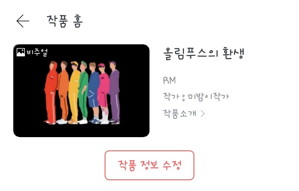Open the chevron next to 작품소개
The image size is (299, 191).
coord(203,114)
